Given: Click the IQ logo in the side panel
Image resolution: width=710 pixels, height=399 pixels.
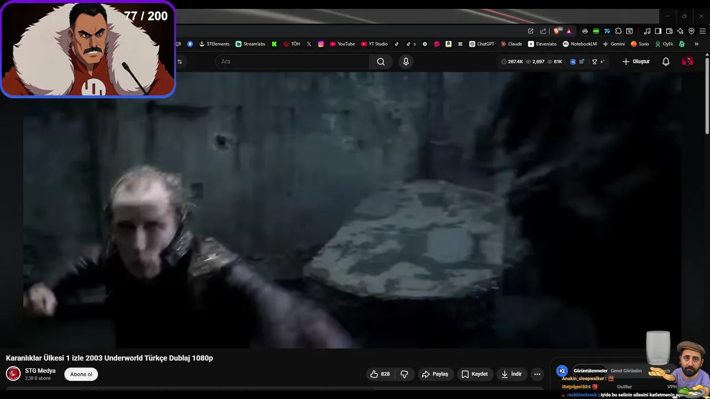Looking at the screenshot, I should (x=562, y=371).
